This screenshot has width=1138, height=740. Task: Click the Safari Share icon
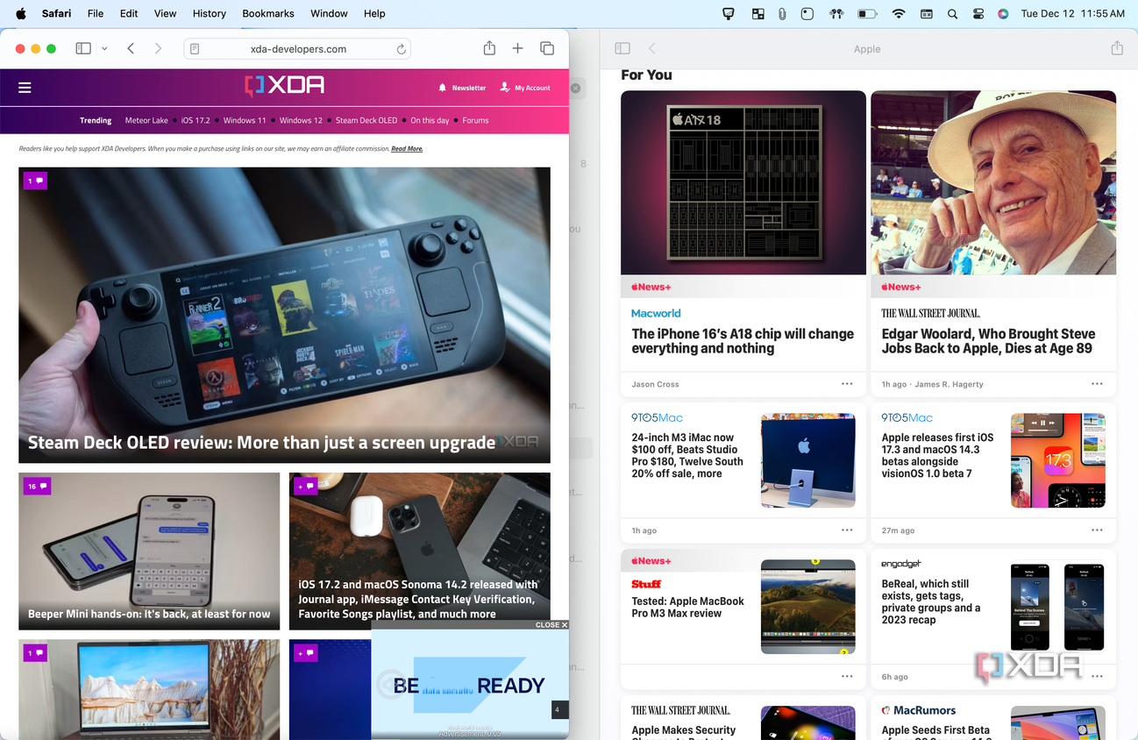489,49
